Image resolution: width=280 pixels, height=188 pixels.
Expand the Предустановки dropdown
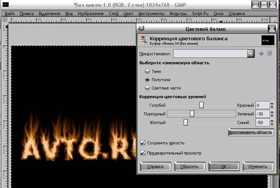[251, 53]
